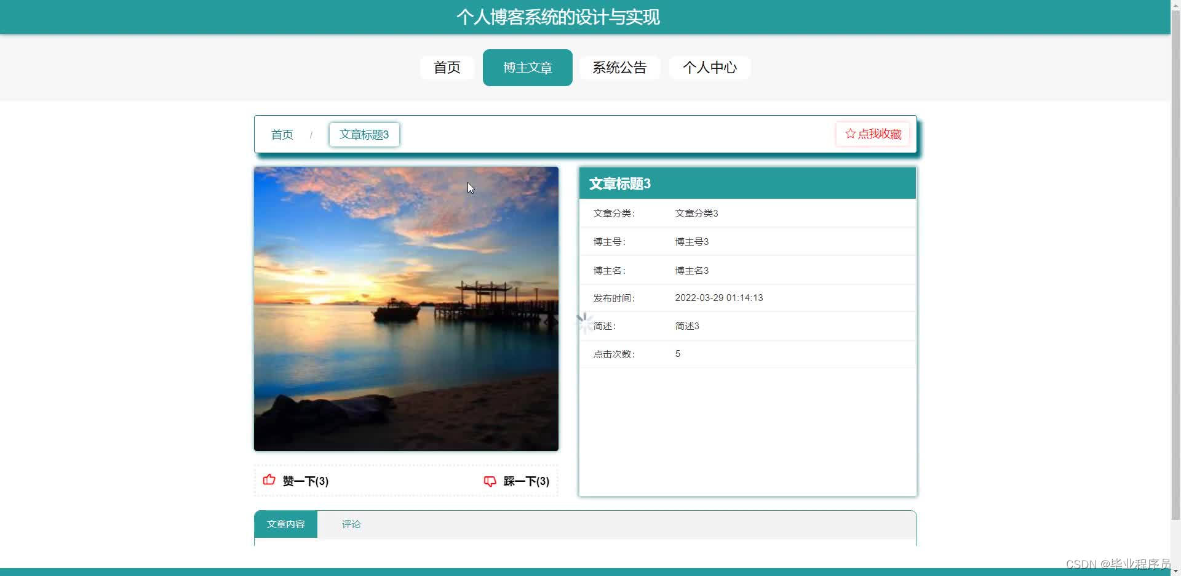Viewport: 1181px width, 576px height.
Task: Click the site title 个人博客系统的设计与实现
Action: click(558, 17)
